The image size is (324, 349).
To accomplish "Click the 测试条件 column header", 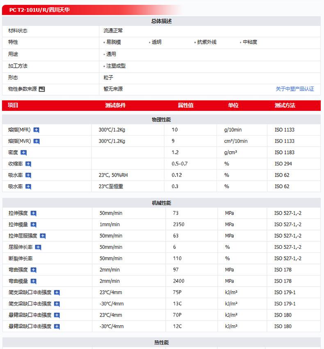I will 115,106.
